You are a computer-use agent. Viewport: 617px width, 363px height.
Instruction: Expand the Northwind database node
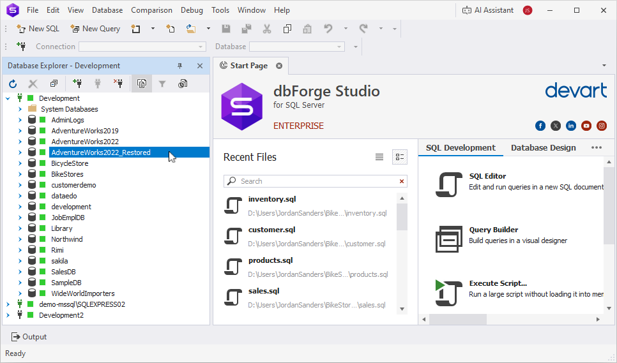coord(20,239)
